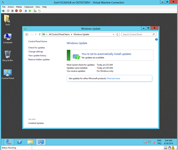Open the Help menu
178x150 pixels.
click(x=44, y=7)
